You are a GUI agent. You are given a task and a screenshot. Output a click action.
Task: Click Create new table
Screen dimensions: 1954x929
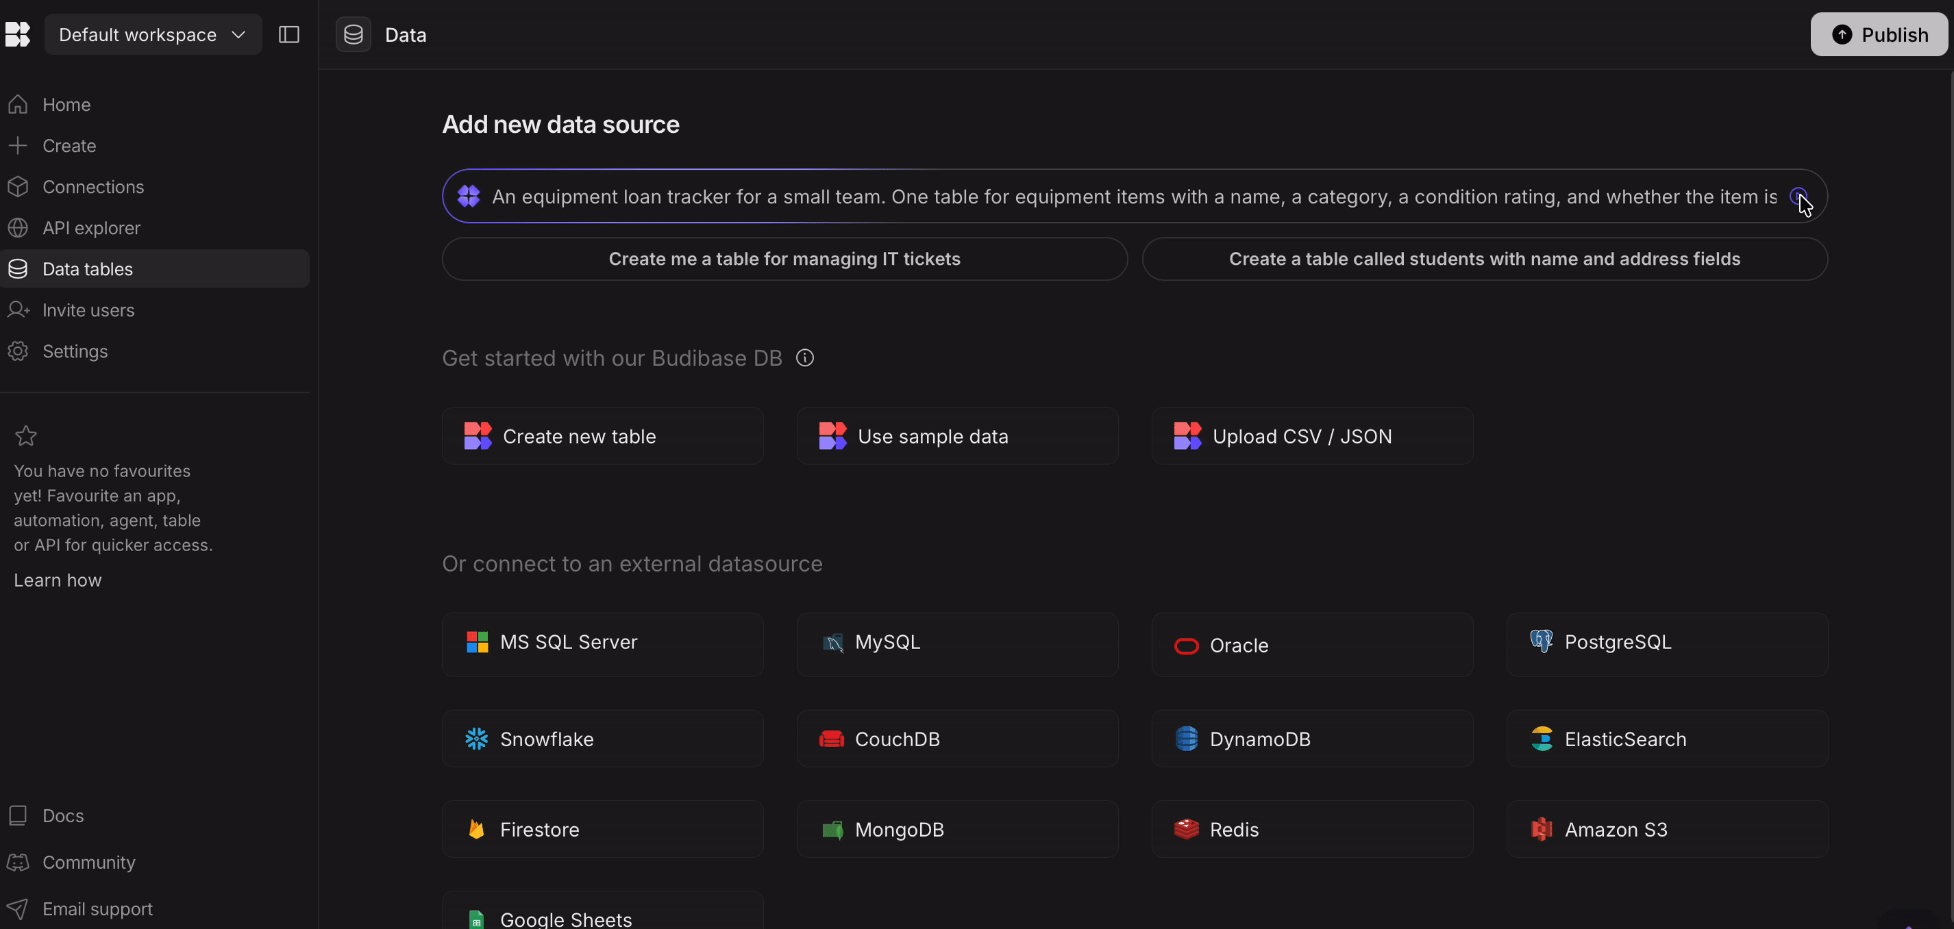[x=603, y=435]
